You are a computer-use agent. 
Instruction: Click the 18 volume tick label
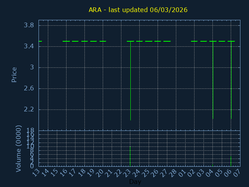click(x=30, y=131)
